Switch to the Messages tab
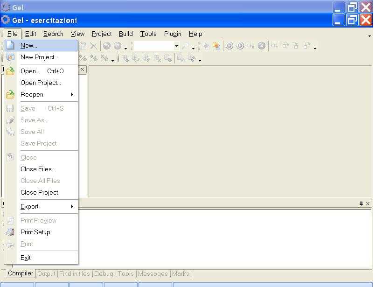 153,274
